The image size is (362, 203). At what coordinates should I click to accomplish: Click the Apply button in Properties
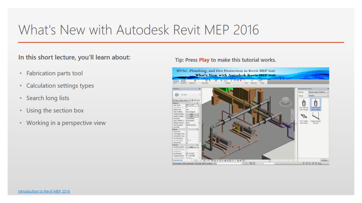(196, 160)
